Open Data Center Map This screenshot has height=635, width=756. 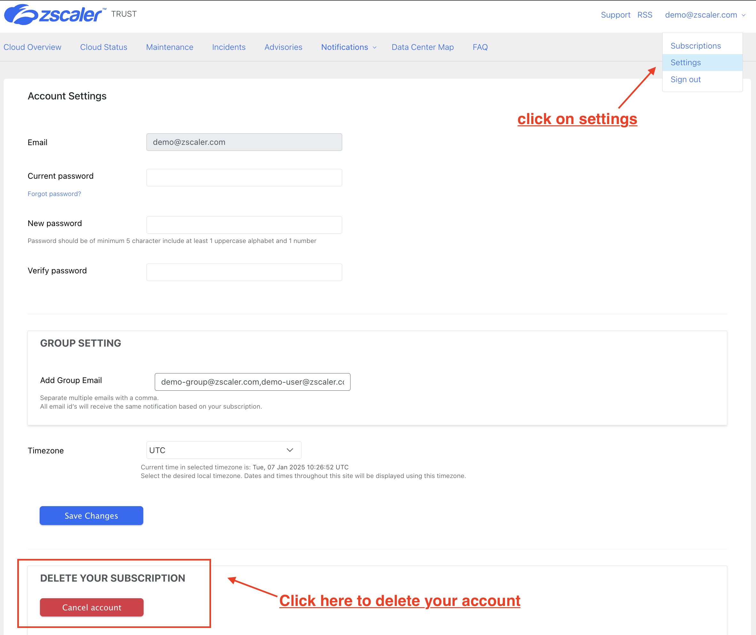pyautogui.click(x=423, y=47)
